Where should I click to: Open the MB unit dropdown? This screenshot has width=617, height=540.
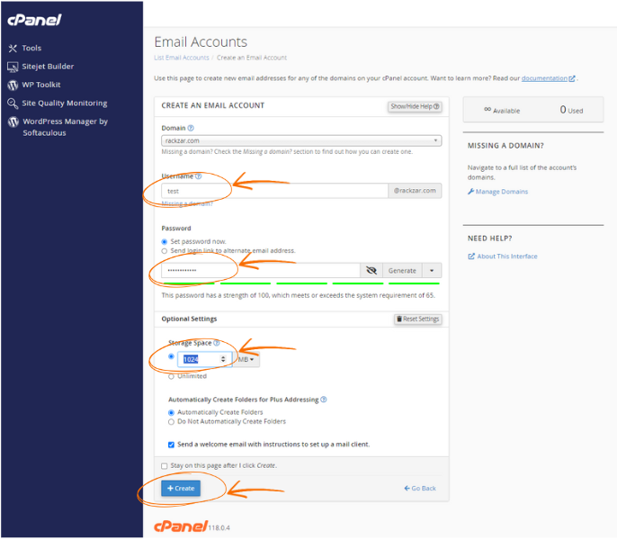[x=246, y=360]
